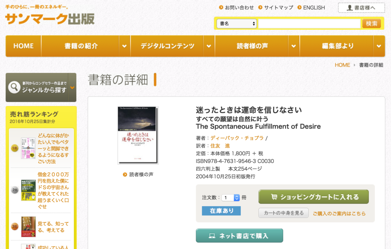This screenshot has width=391, height=249.
Task: Open the 書名 search type dropdown
Action: click(x=236, y=24)
